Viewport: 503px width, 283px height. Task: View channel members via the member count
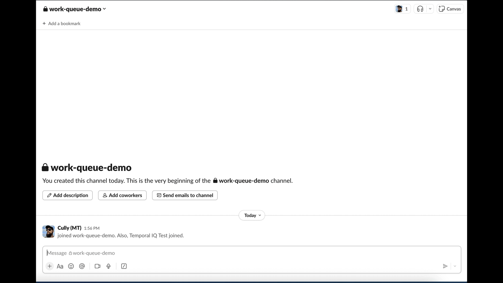(402, 9)
